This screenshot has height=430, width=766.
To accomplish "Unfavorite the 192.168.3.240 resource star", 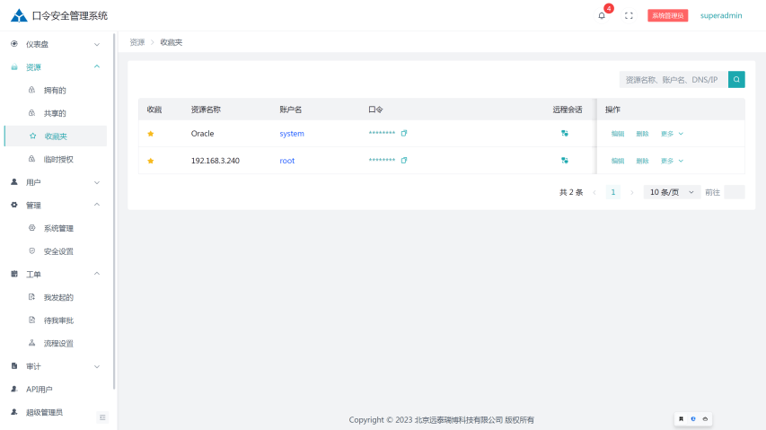I will [x=151, y=161].
